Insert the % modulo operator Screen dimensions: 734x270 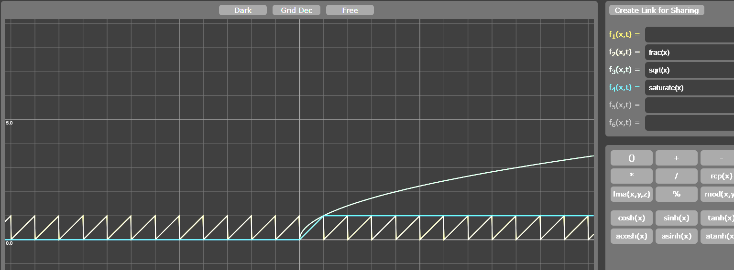pyautogui.click(x=676, y=194)
